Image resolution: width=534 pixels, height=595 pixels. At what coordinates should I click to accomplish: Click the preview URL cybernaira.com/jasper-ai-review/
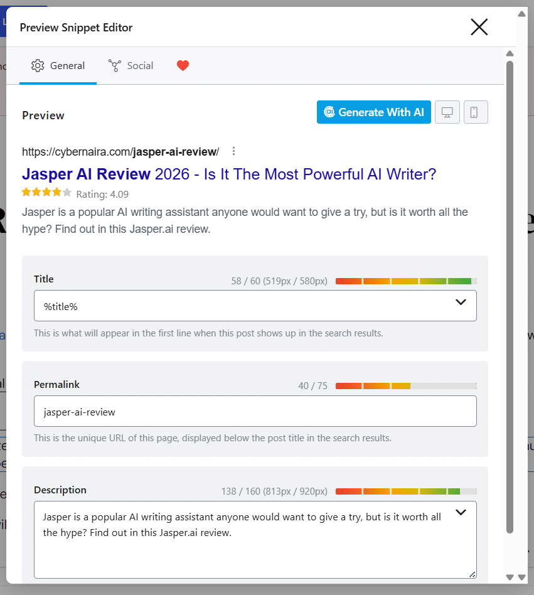(x=120, y=152)
